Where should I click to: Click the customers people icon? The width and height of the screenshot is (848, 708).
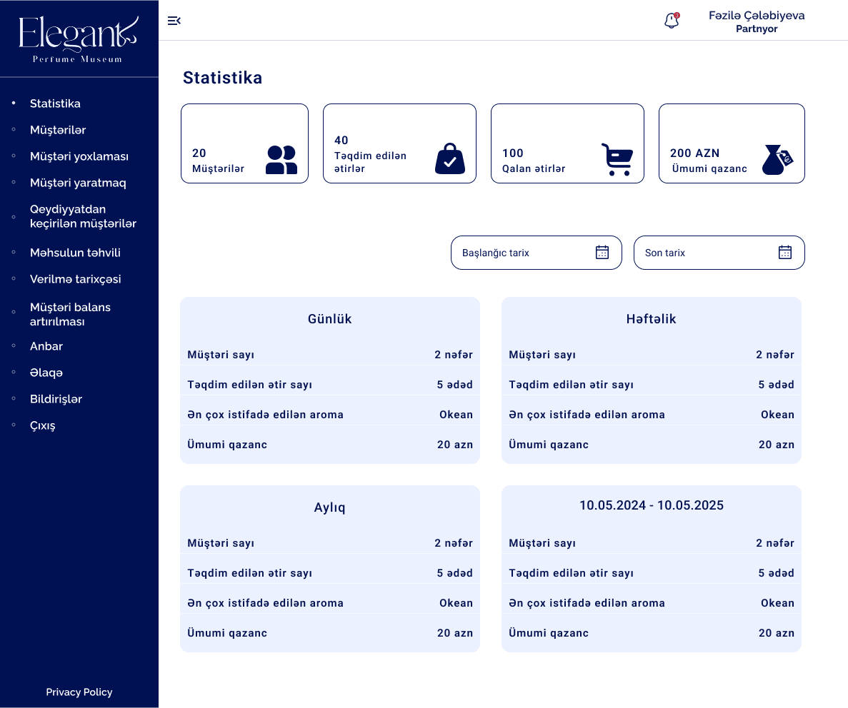(281, 160)
